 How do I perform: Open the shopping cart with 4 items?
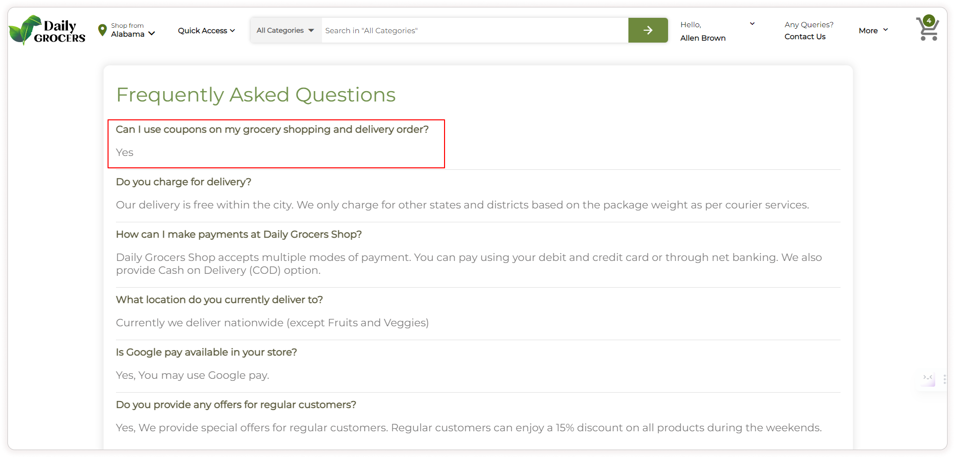tap(927, 29)
